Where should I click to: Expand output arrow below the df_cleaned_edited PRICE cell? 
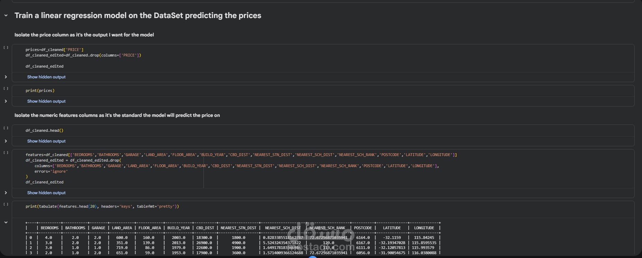(6, 77)
